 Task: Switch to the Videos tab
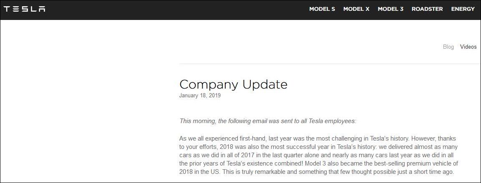pyautogui.click(x=468, y=47)
